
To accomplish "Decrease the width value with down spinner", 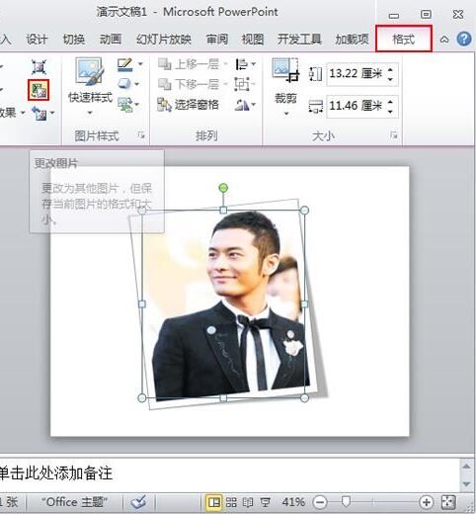I will tap(390, 112).
